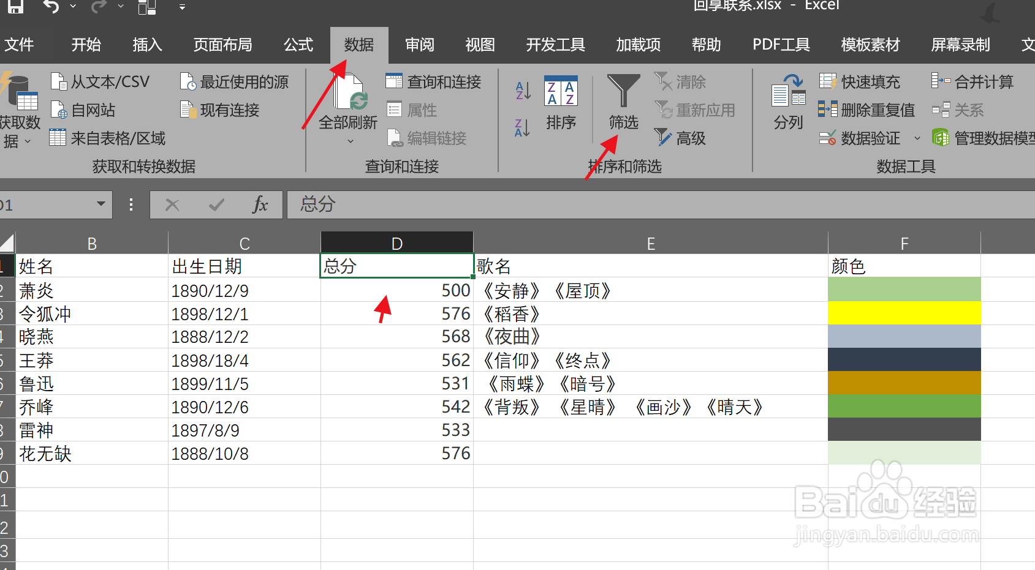Open 高级 advanced filter
The image size is (1035, 570).
[680, 138]
